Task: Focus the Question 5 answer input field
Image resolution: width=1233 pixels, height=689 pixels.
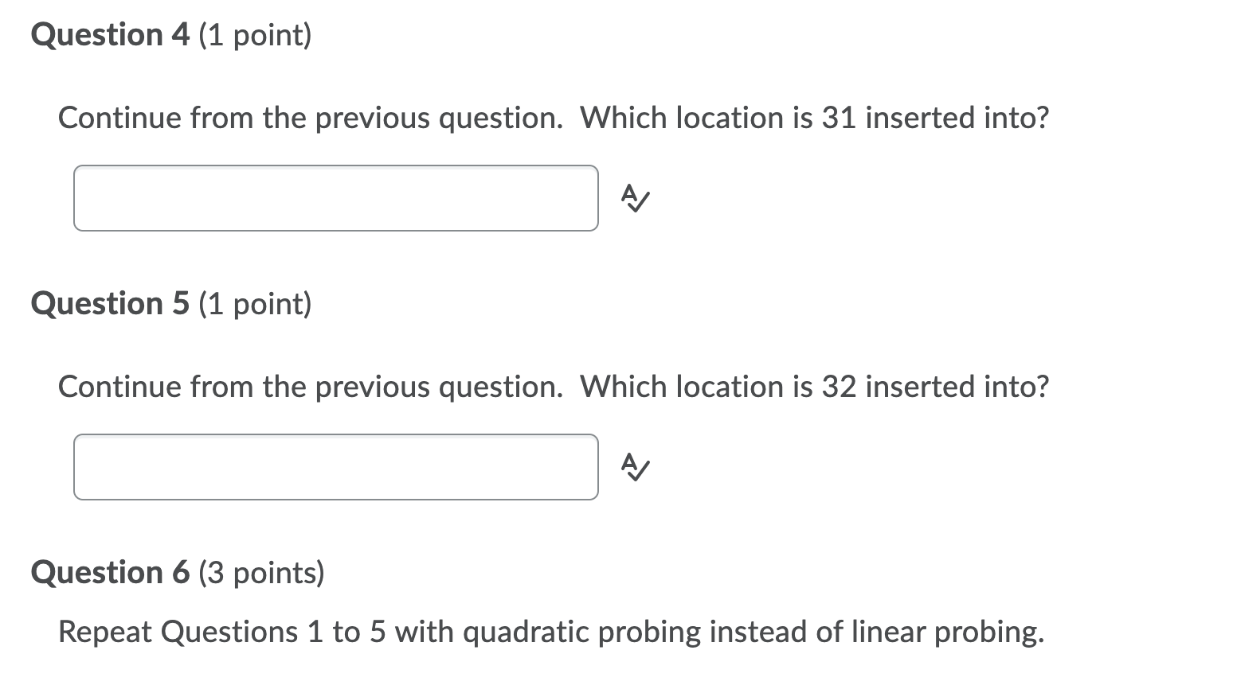Action: tap(336, 467)
